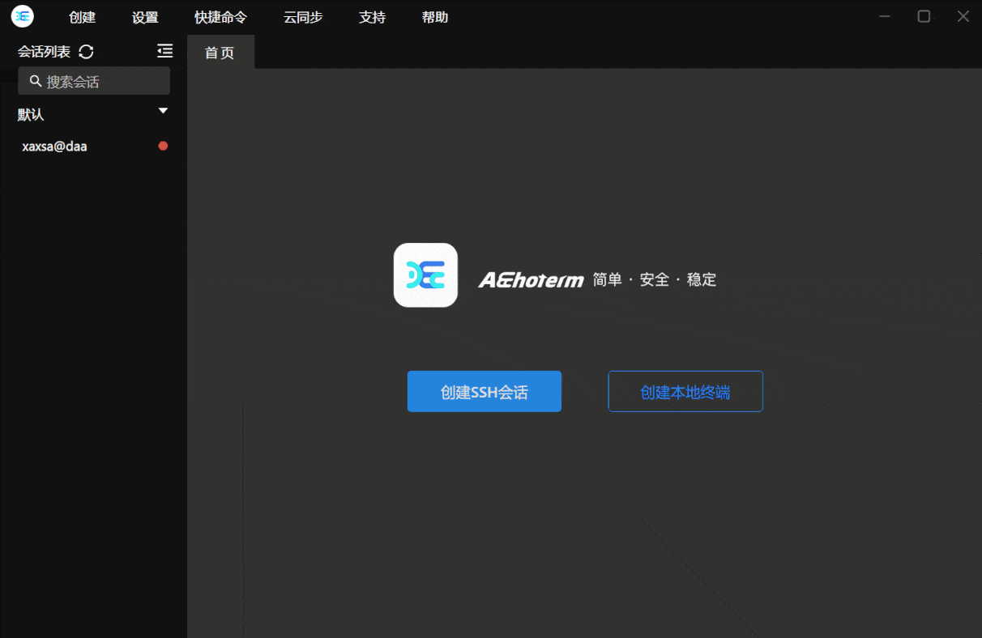Collapse the session list sidebar

pyautogui.click(x=164, y=51)
